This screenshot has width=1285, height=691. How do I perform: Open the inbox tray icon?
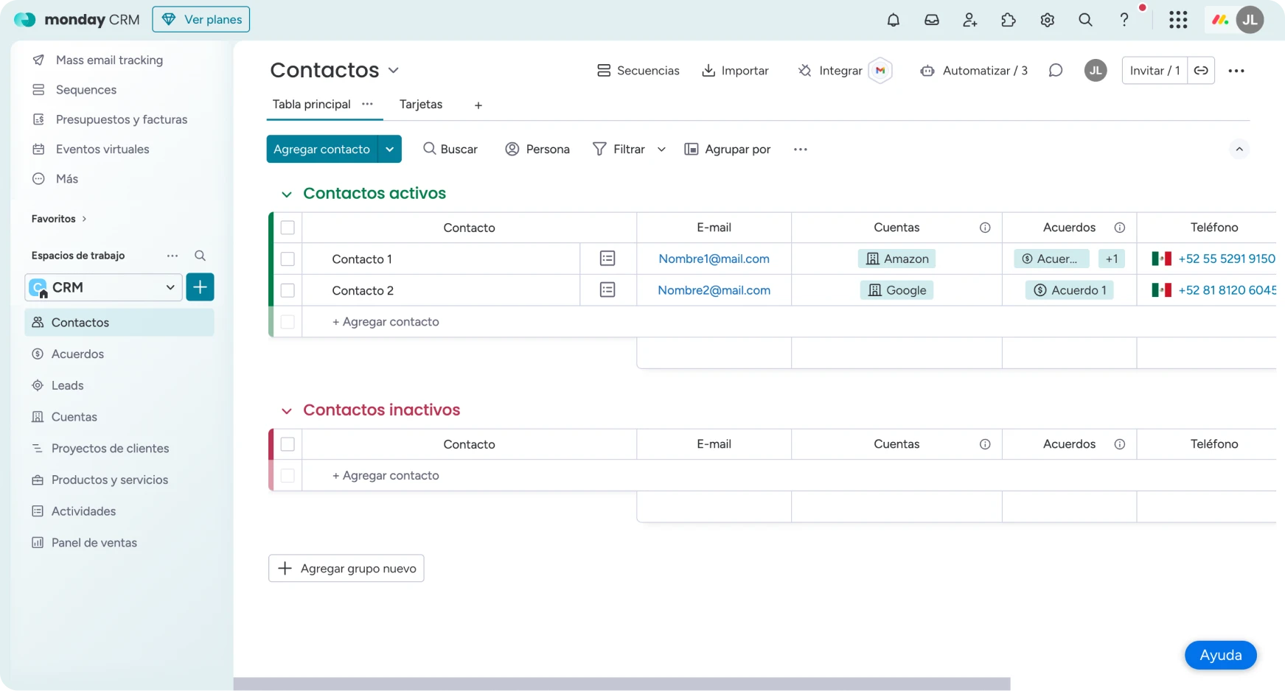click(931, 20)
